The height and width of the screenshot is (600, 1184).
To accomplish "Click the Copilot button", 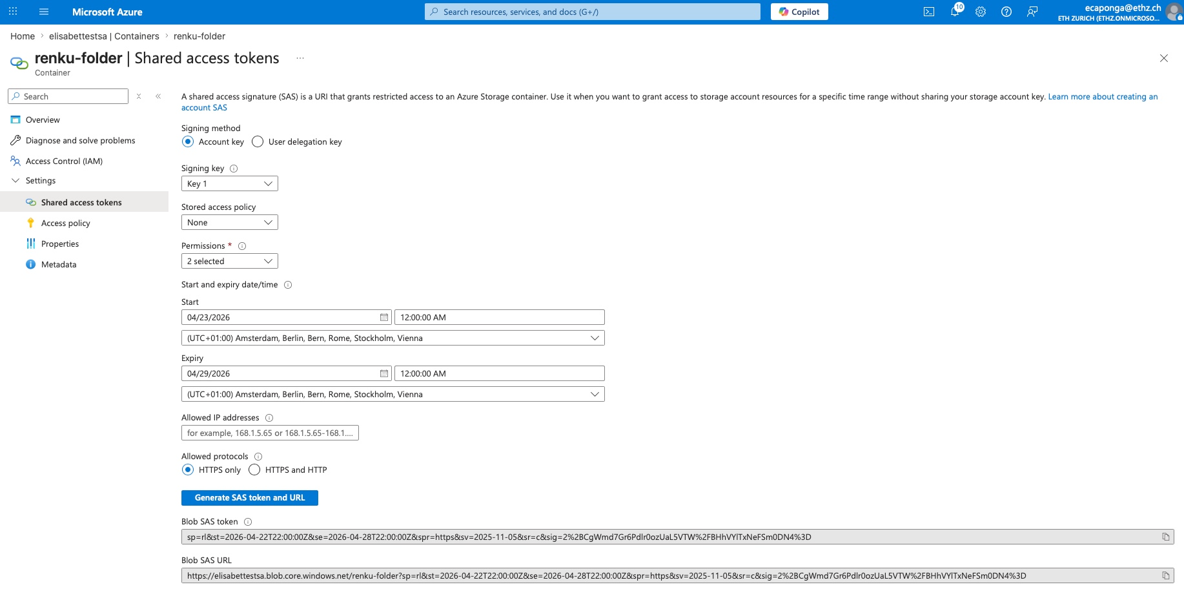I will 799,12.
